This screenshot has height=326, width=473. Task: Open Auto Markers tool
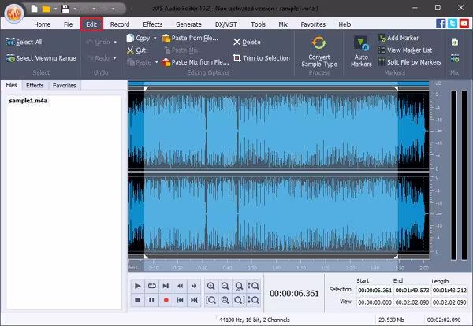click(361, 43)
